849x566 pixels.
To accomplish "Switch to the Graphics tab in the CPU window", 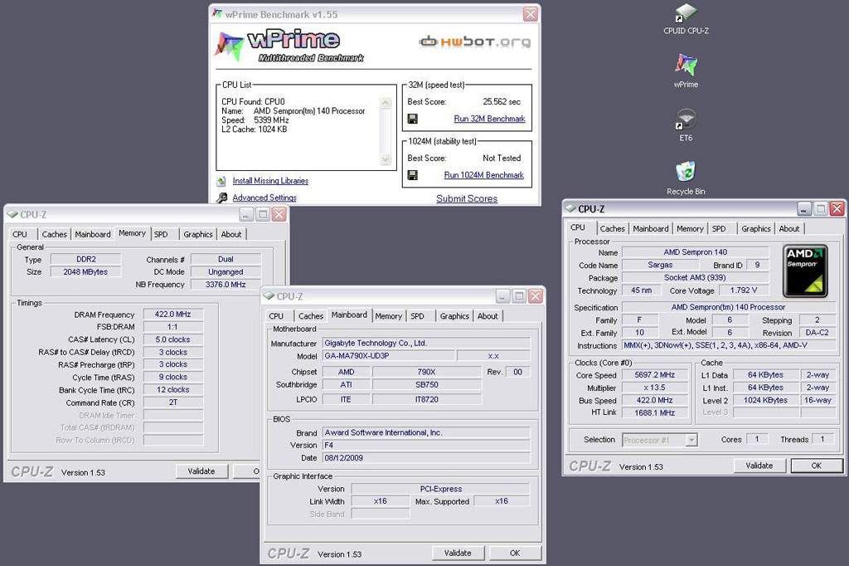I will [756, 229].
